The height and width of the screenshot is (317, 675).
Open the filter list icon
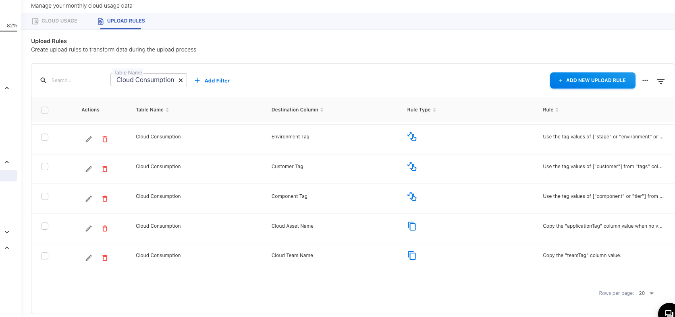[661, 81]
